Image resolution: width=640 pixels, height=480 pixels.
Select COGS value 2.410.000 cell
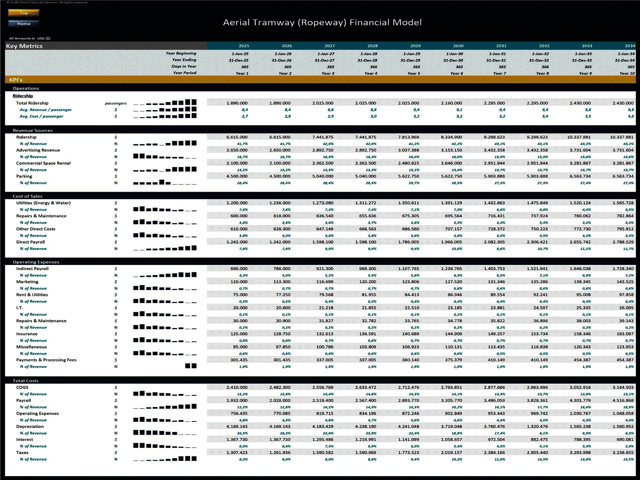coord(237,387)
